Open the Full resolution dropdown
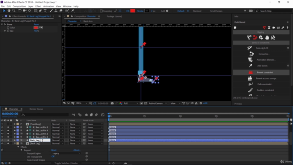This screenshot has width=293, height=165. point(131,103)
